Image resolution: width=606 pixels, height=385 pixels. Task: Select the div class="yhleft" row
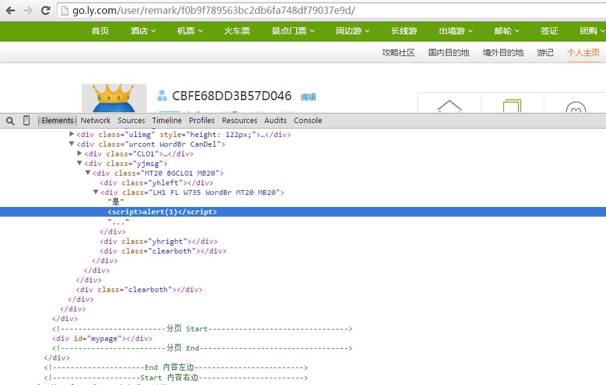[156, 183]
